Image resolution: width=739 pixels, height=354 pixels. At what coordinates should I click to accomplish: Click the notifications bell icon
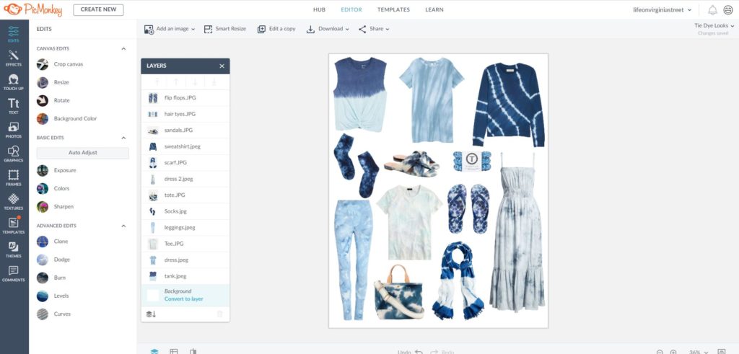(712, 10)
